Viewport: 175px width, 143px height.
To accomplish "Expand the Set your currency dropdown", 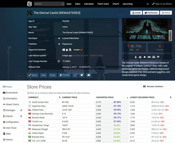I will pos(156,87).
